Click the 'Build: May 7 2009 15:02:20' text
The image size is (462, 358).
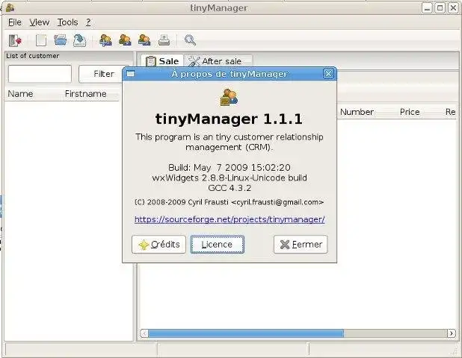[x=230, y=168]
